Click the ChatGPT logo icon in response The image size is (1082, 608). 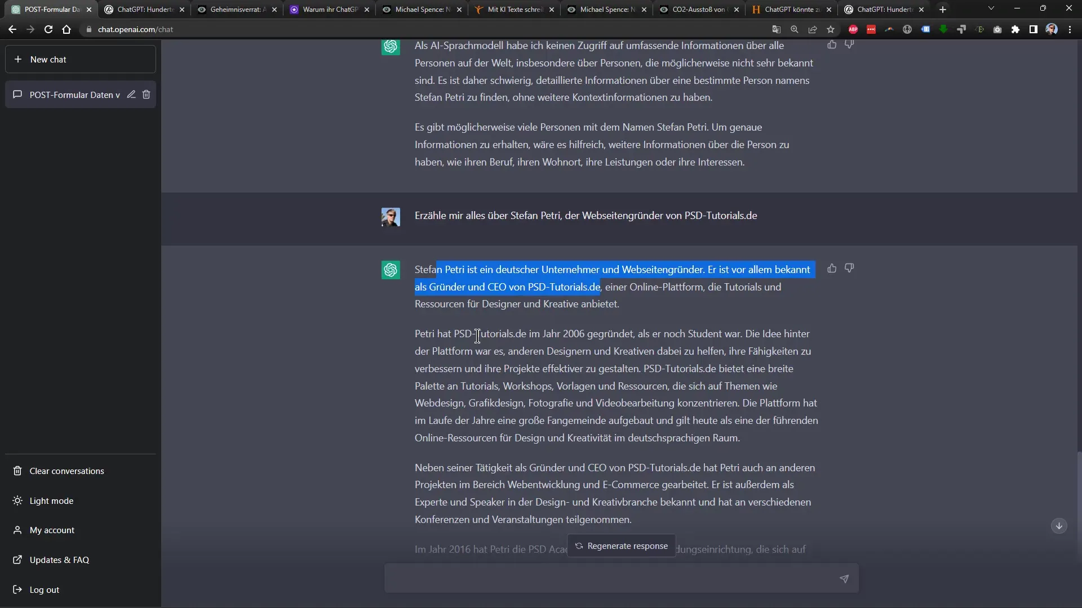(391, 270)
